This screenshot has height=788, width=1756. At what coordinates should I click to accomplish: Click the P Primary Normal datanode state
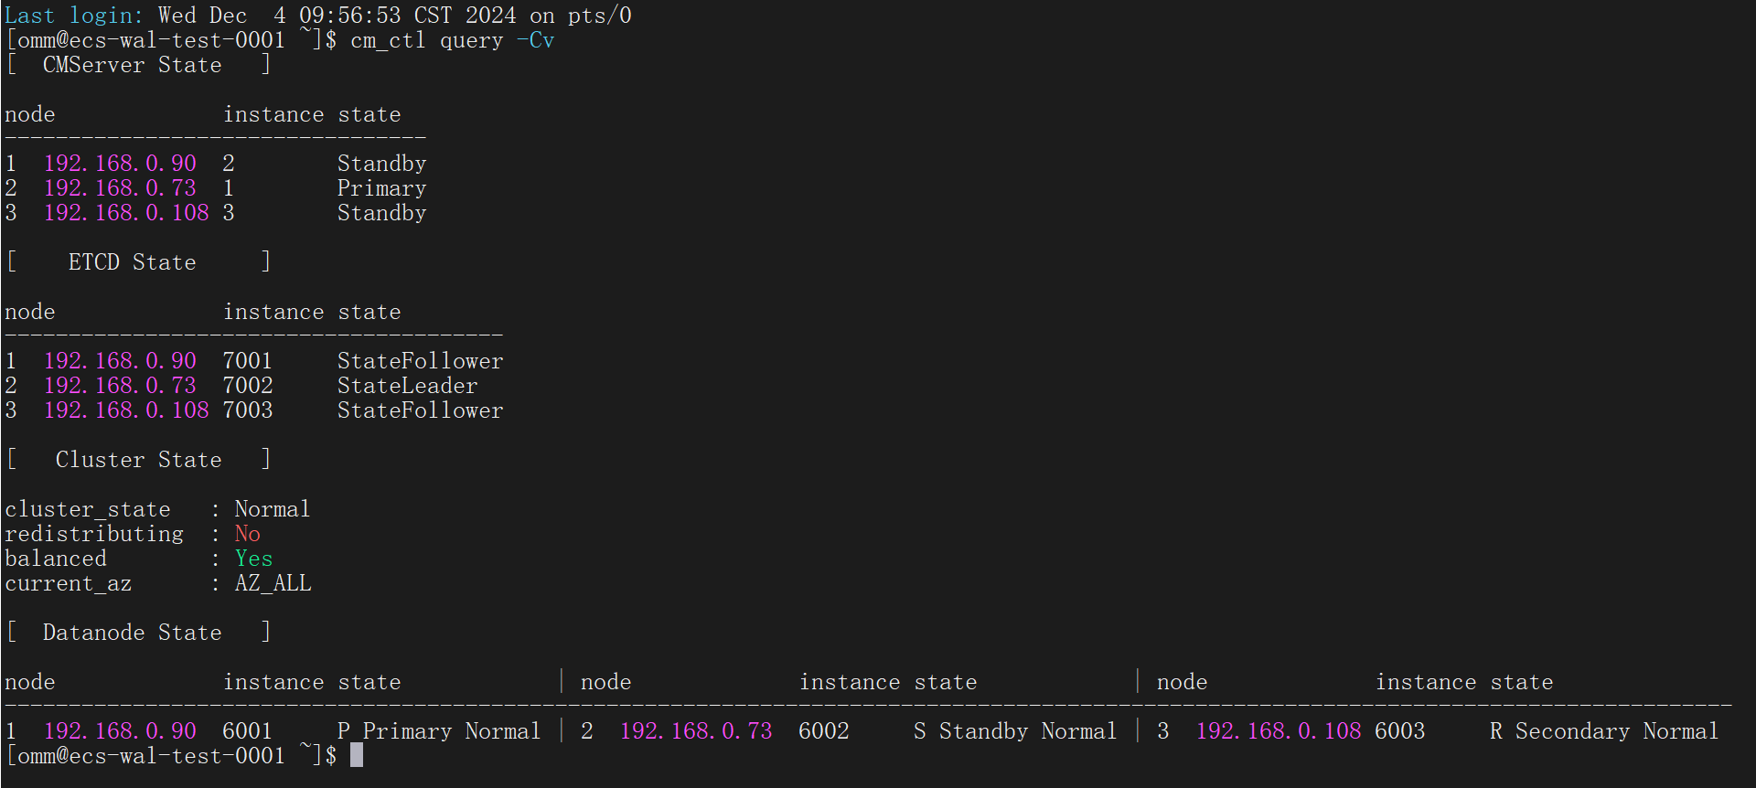click(438, 731)
